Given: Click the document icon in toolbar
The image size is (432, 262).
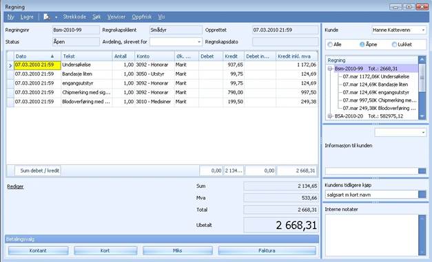Looking at the screenshot, I should click(47, 17).
